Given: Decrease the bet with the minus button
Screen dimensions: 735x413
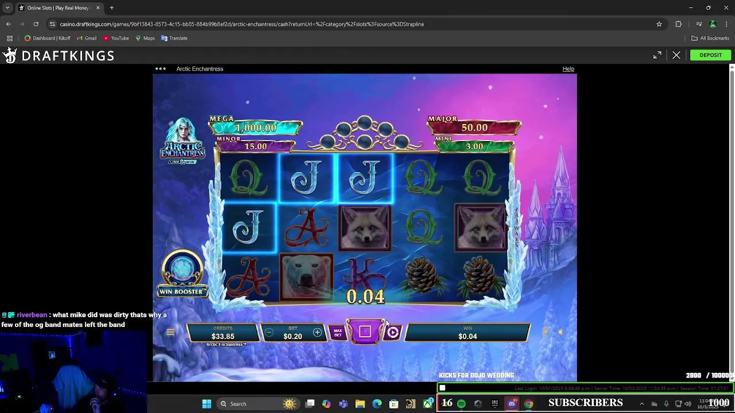Looking at the screenshot, I should [x=269, y=333].
